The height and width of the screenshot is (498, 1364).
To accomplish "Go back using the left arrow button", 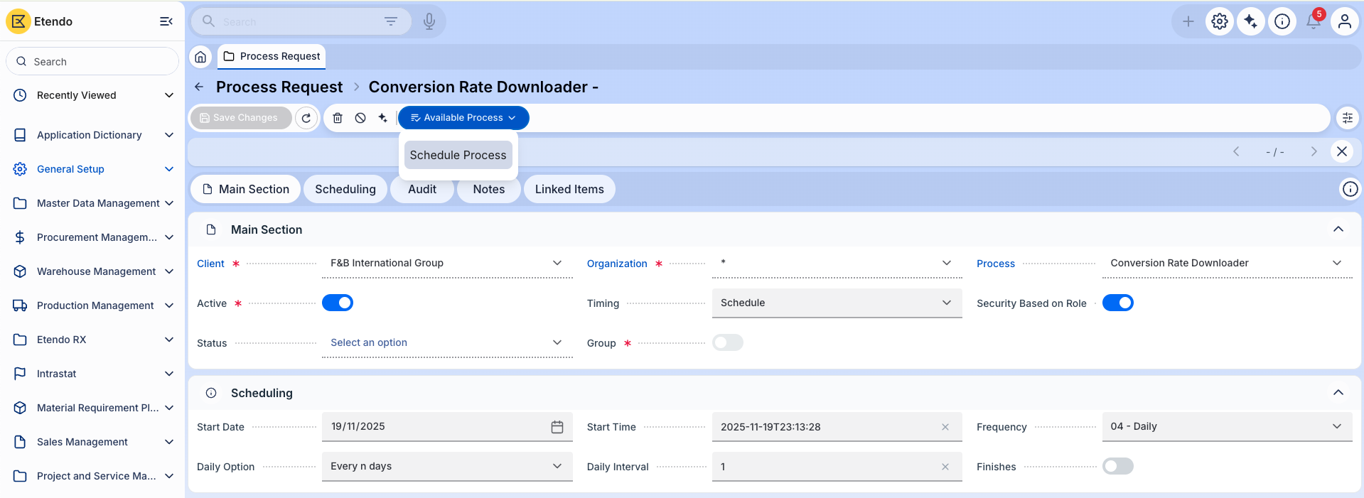I will pyautogui.click(x=200, y=87).
